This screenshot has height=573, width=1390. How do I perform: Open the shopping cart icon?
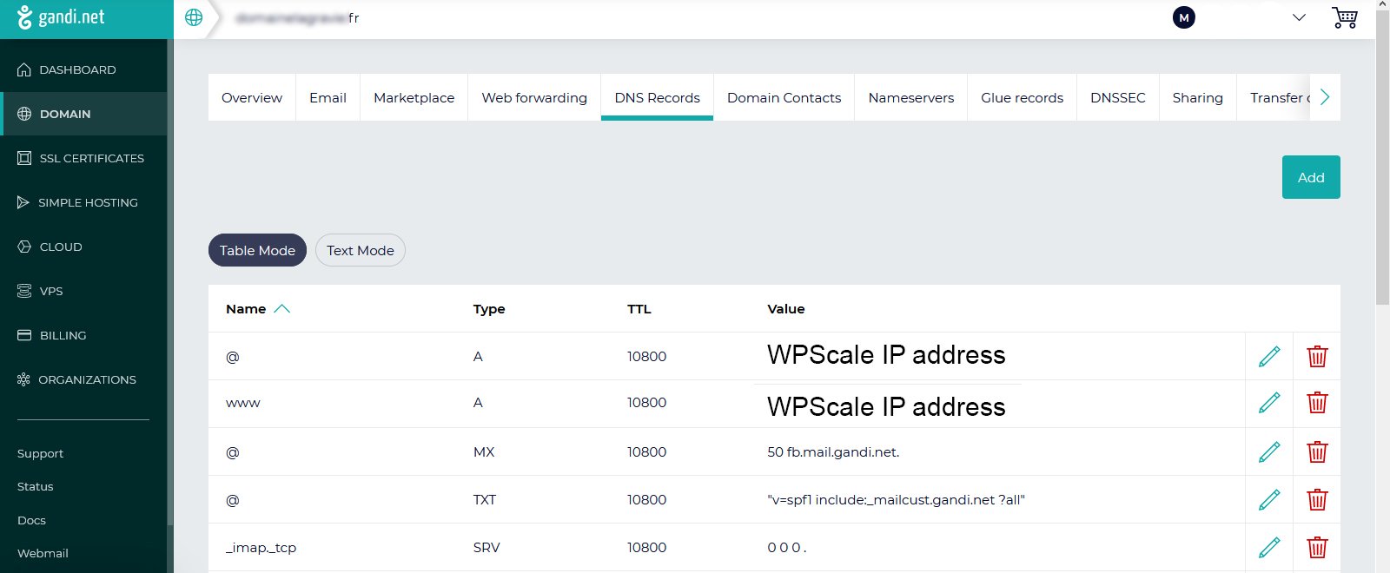pos(1344,18)
